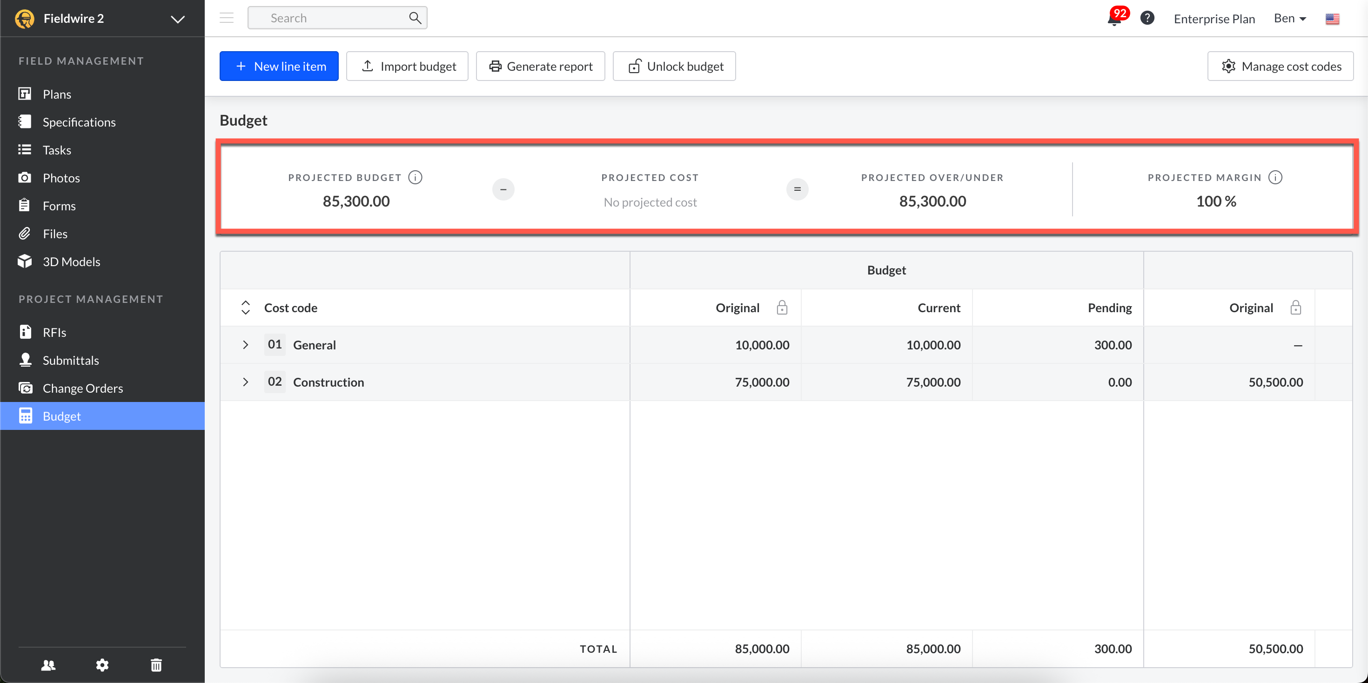Click the help question mark icon
The width and height of the screenshot is (1368, 683).
1147,18
